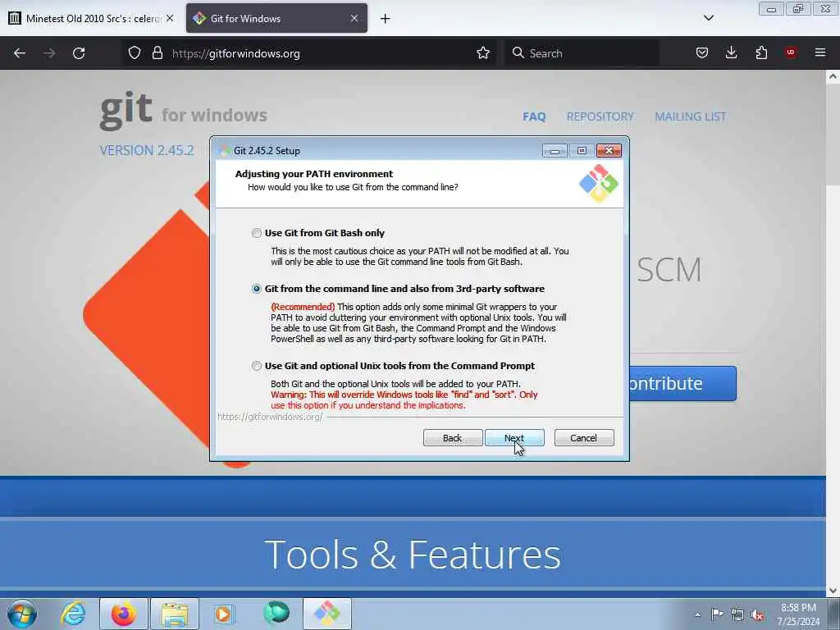
Task: Click the VERSION 2.45.2 link
Action: pos(147,151)
